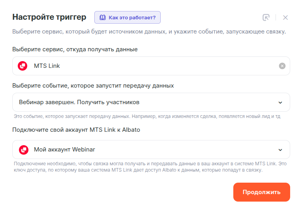Viewport: 302px width, 215px height.
Task: Click the subtitle describing the data source
Action: [x=149, y=32]
